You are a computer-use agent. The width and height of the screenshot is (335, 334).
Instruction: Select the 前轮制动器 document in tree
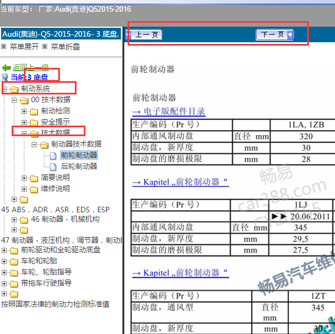click(79, 155)
